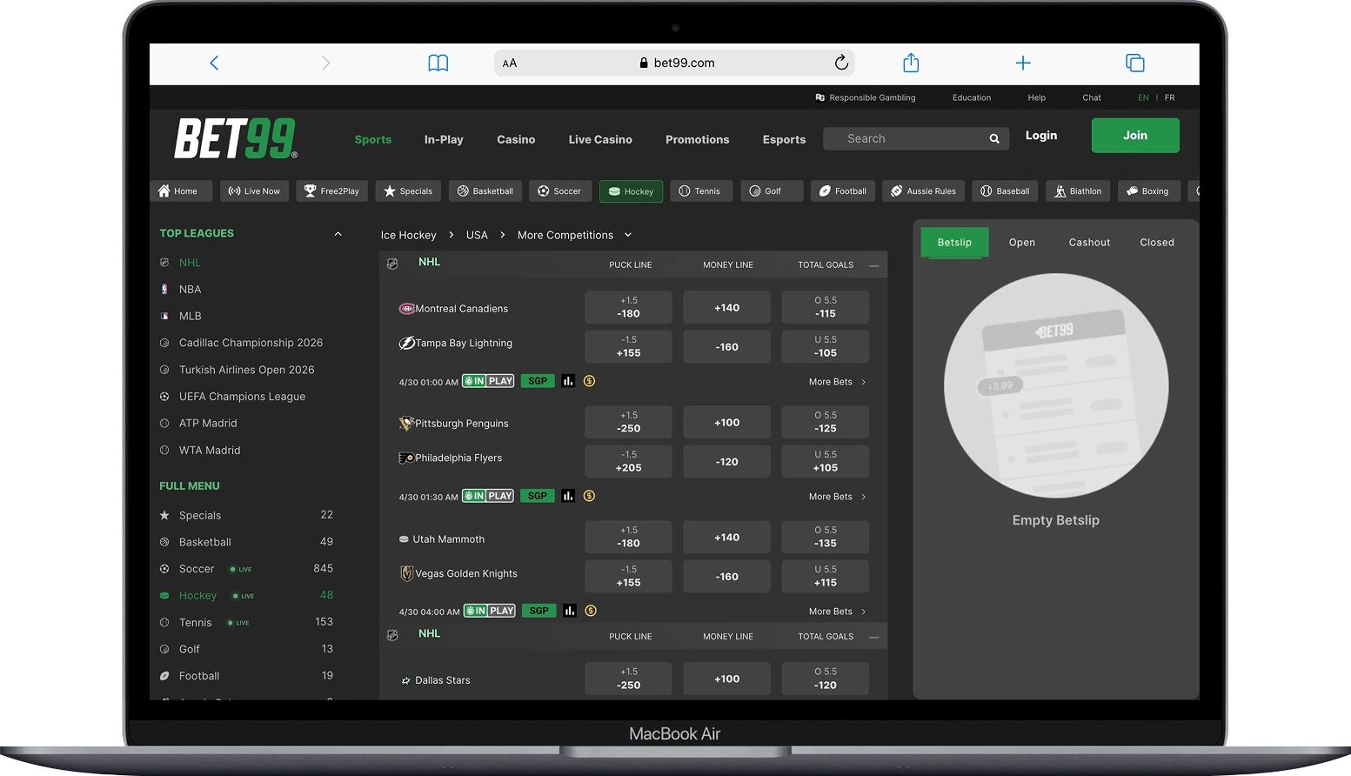
Task: Open Live Now sports chip
Action: [x=254, y=191]
